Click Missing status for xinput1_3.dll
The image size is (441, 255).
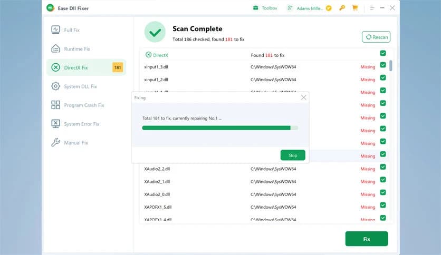(368, 67)
